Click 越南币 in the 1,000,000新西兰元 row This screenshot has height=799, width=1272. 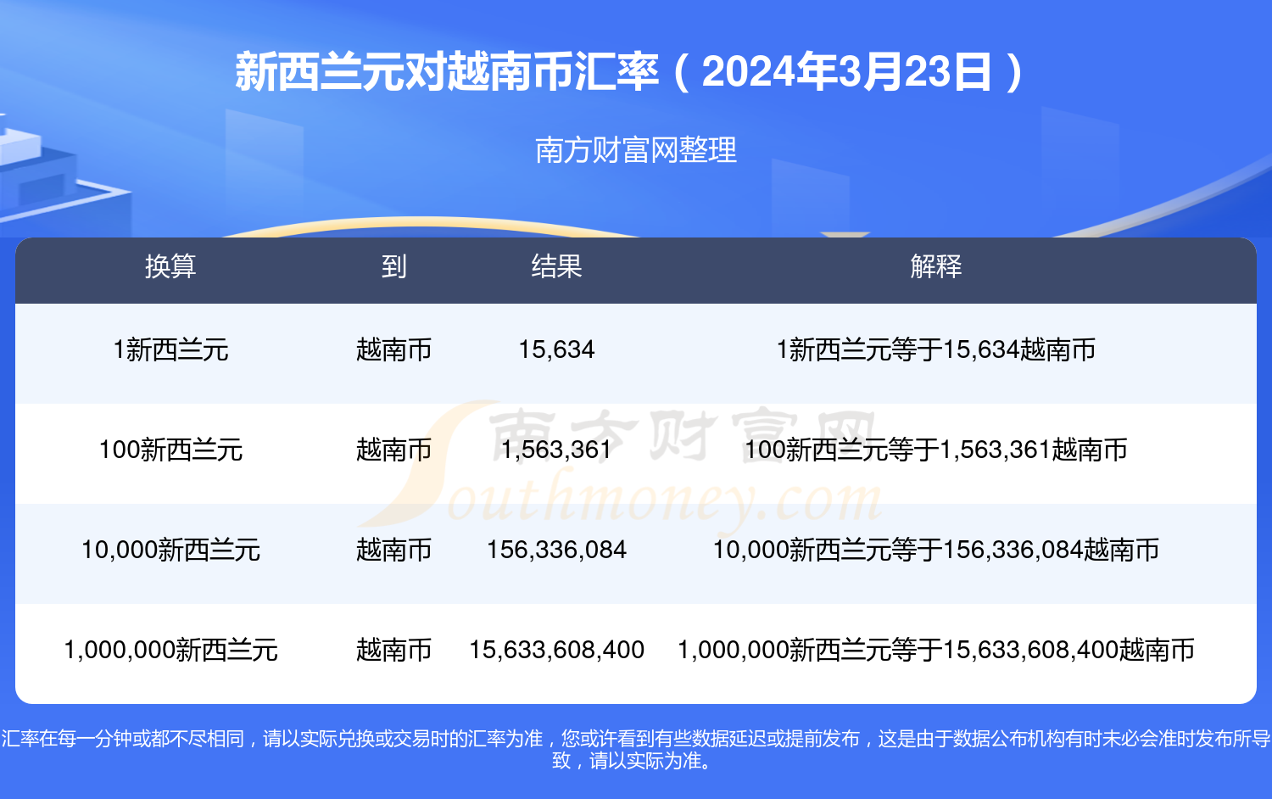tap(393, 650)
